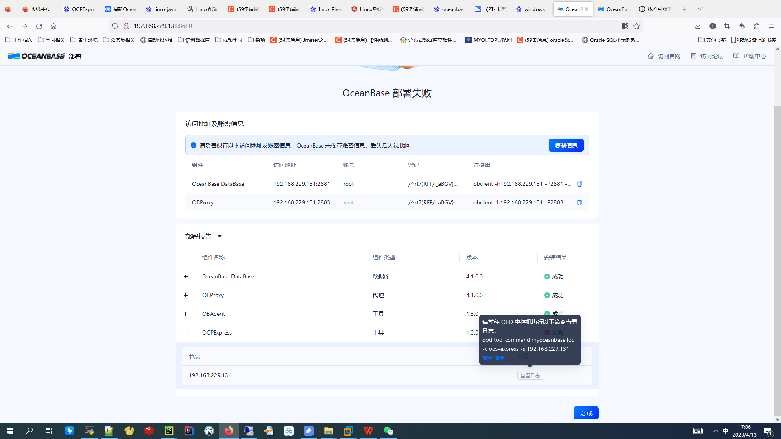The image size is (781, 439).
Task: Open WeChat from the taskbar
Action: pos(388,431)
